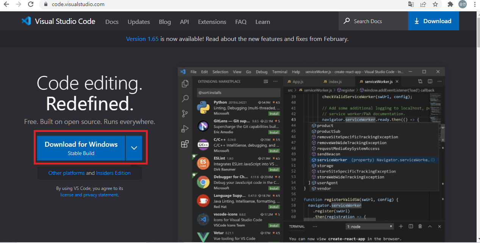The width and height of the screenshot is (480, 243).
Task: Click the Run and Debug icon in the preview activity bar
Action: 185,129
